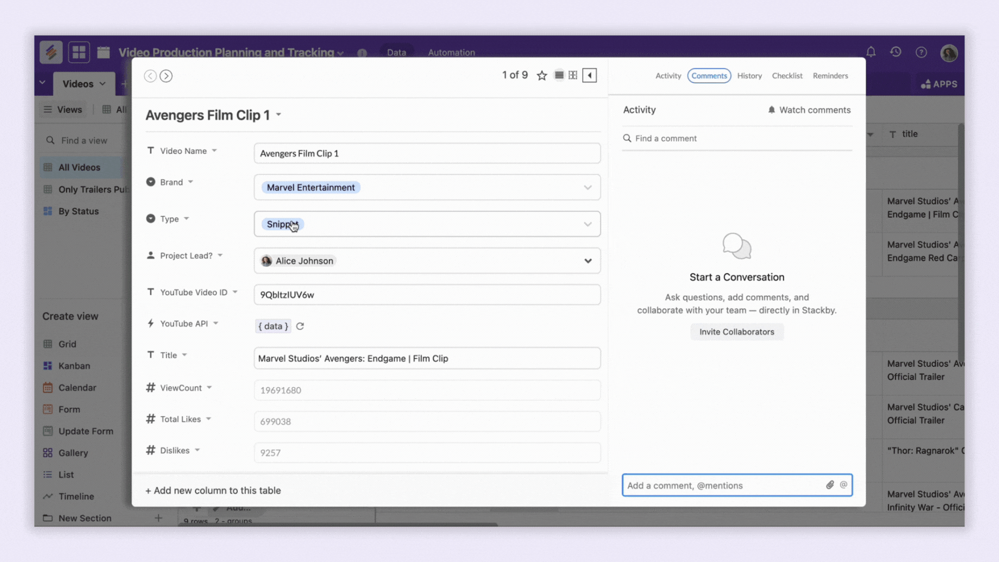Go to the next record arrow

(166, 76)
